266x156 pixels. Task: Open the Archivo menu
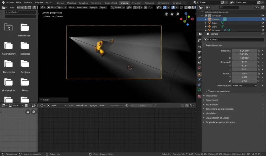click(10, 2)
